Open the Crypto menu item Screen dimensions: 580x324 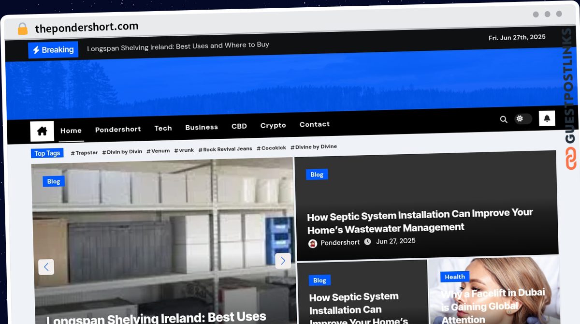(273, 125)
